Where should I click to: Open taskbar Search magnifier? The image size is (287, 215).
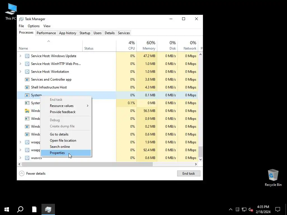20,209
